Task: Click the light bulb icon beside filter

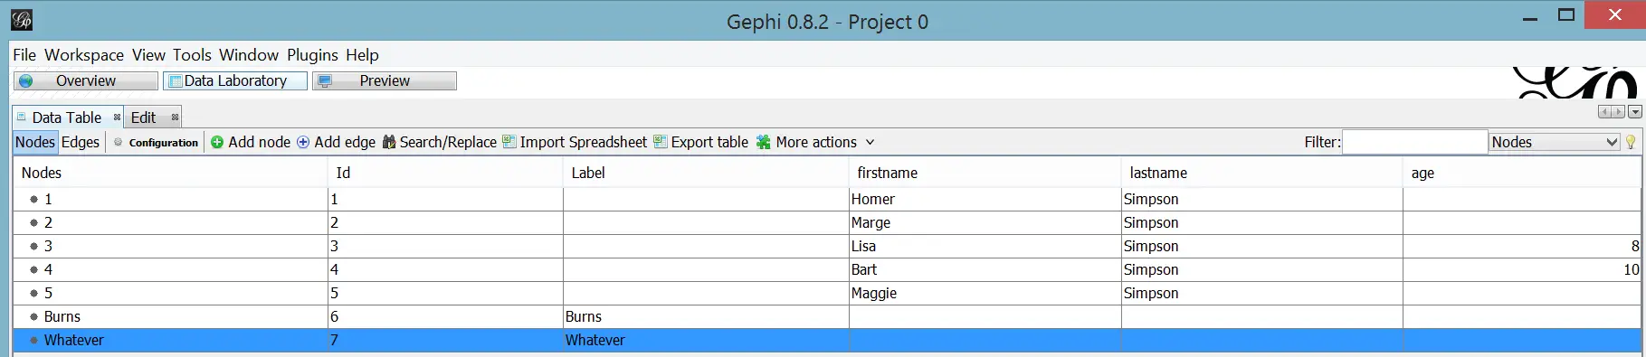Action: pyautogui.click(x=1631, y=142)
